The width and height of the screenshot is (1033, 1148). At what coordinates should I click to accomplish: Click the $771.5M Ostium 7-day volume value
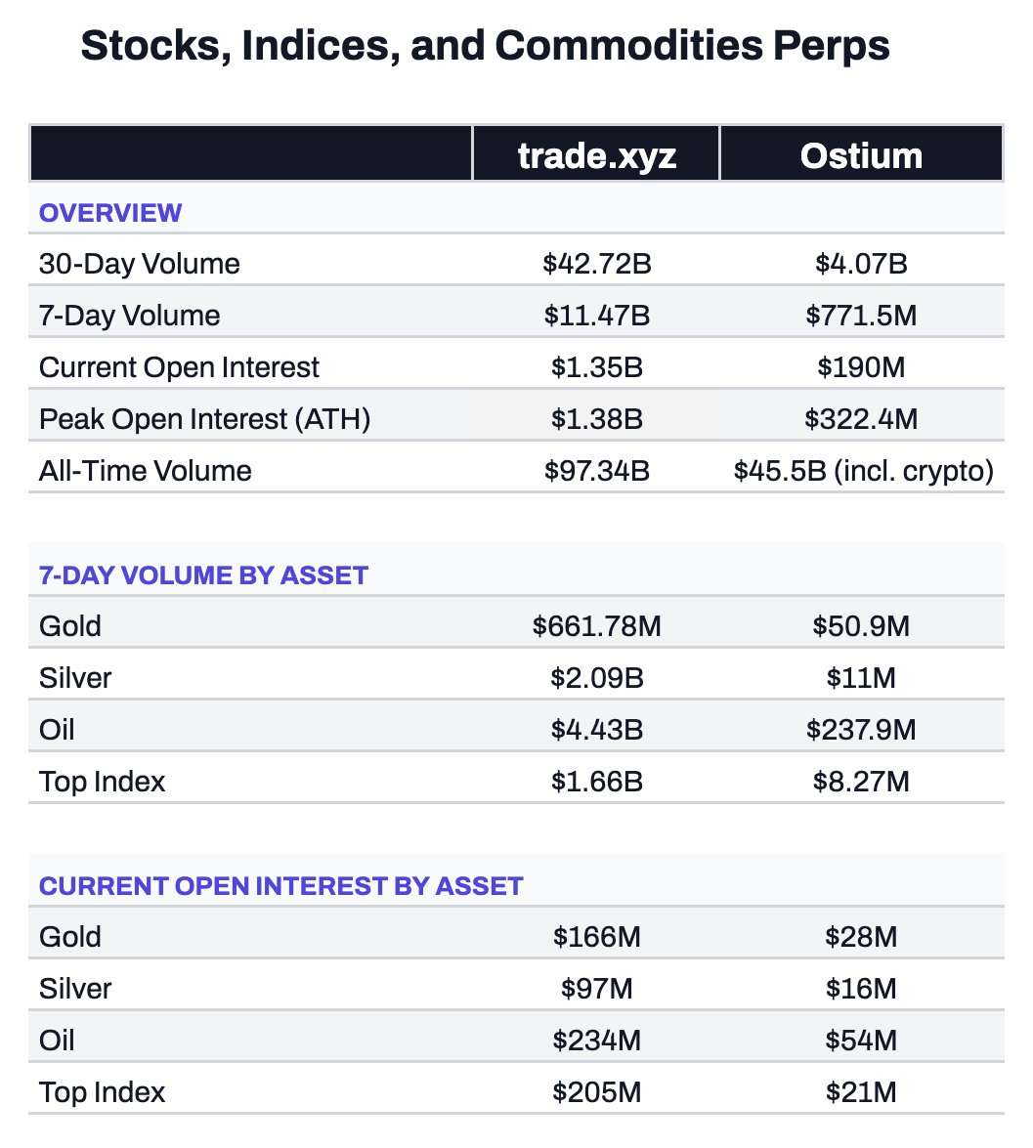[x=861, y=316]
